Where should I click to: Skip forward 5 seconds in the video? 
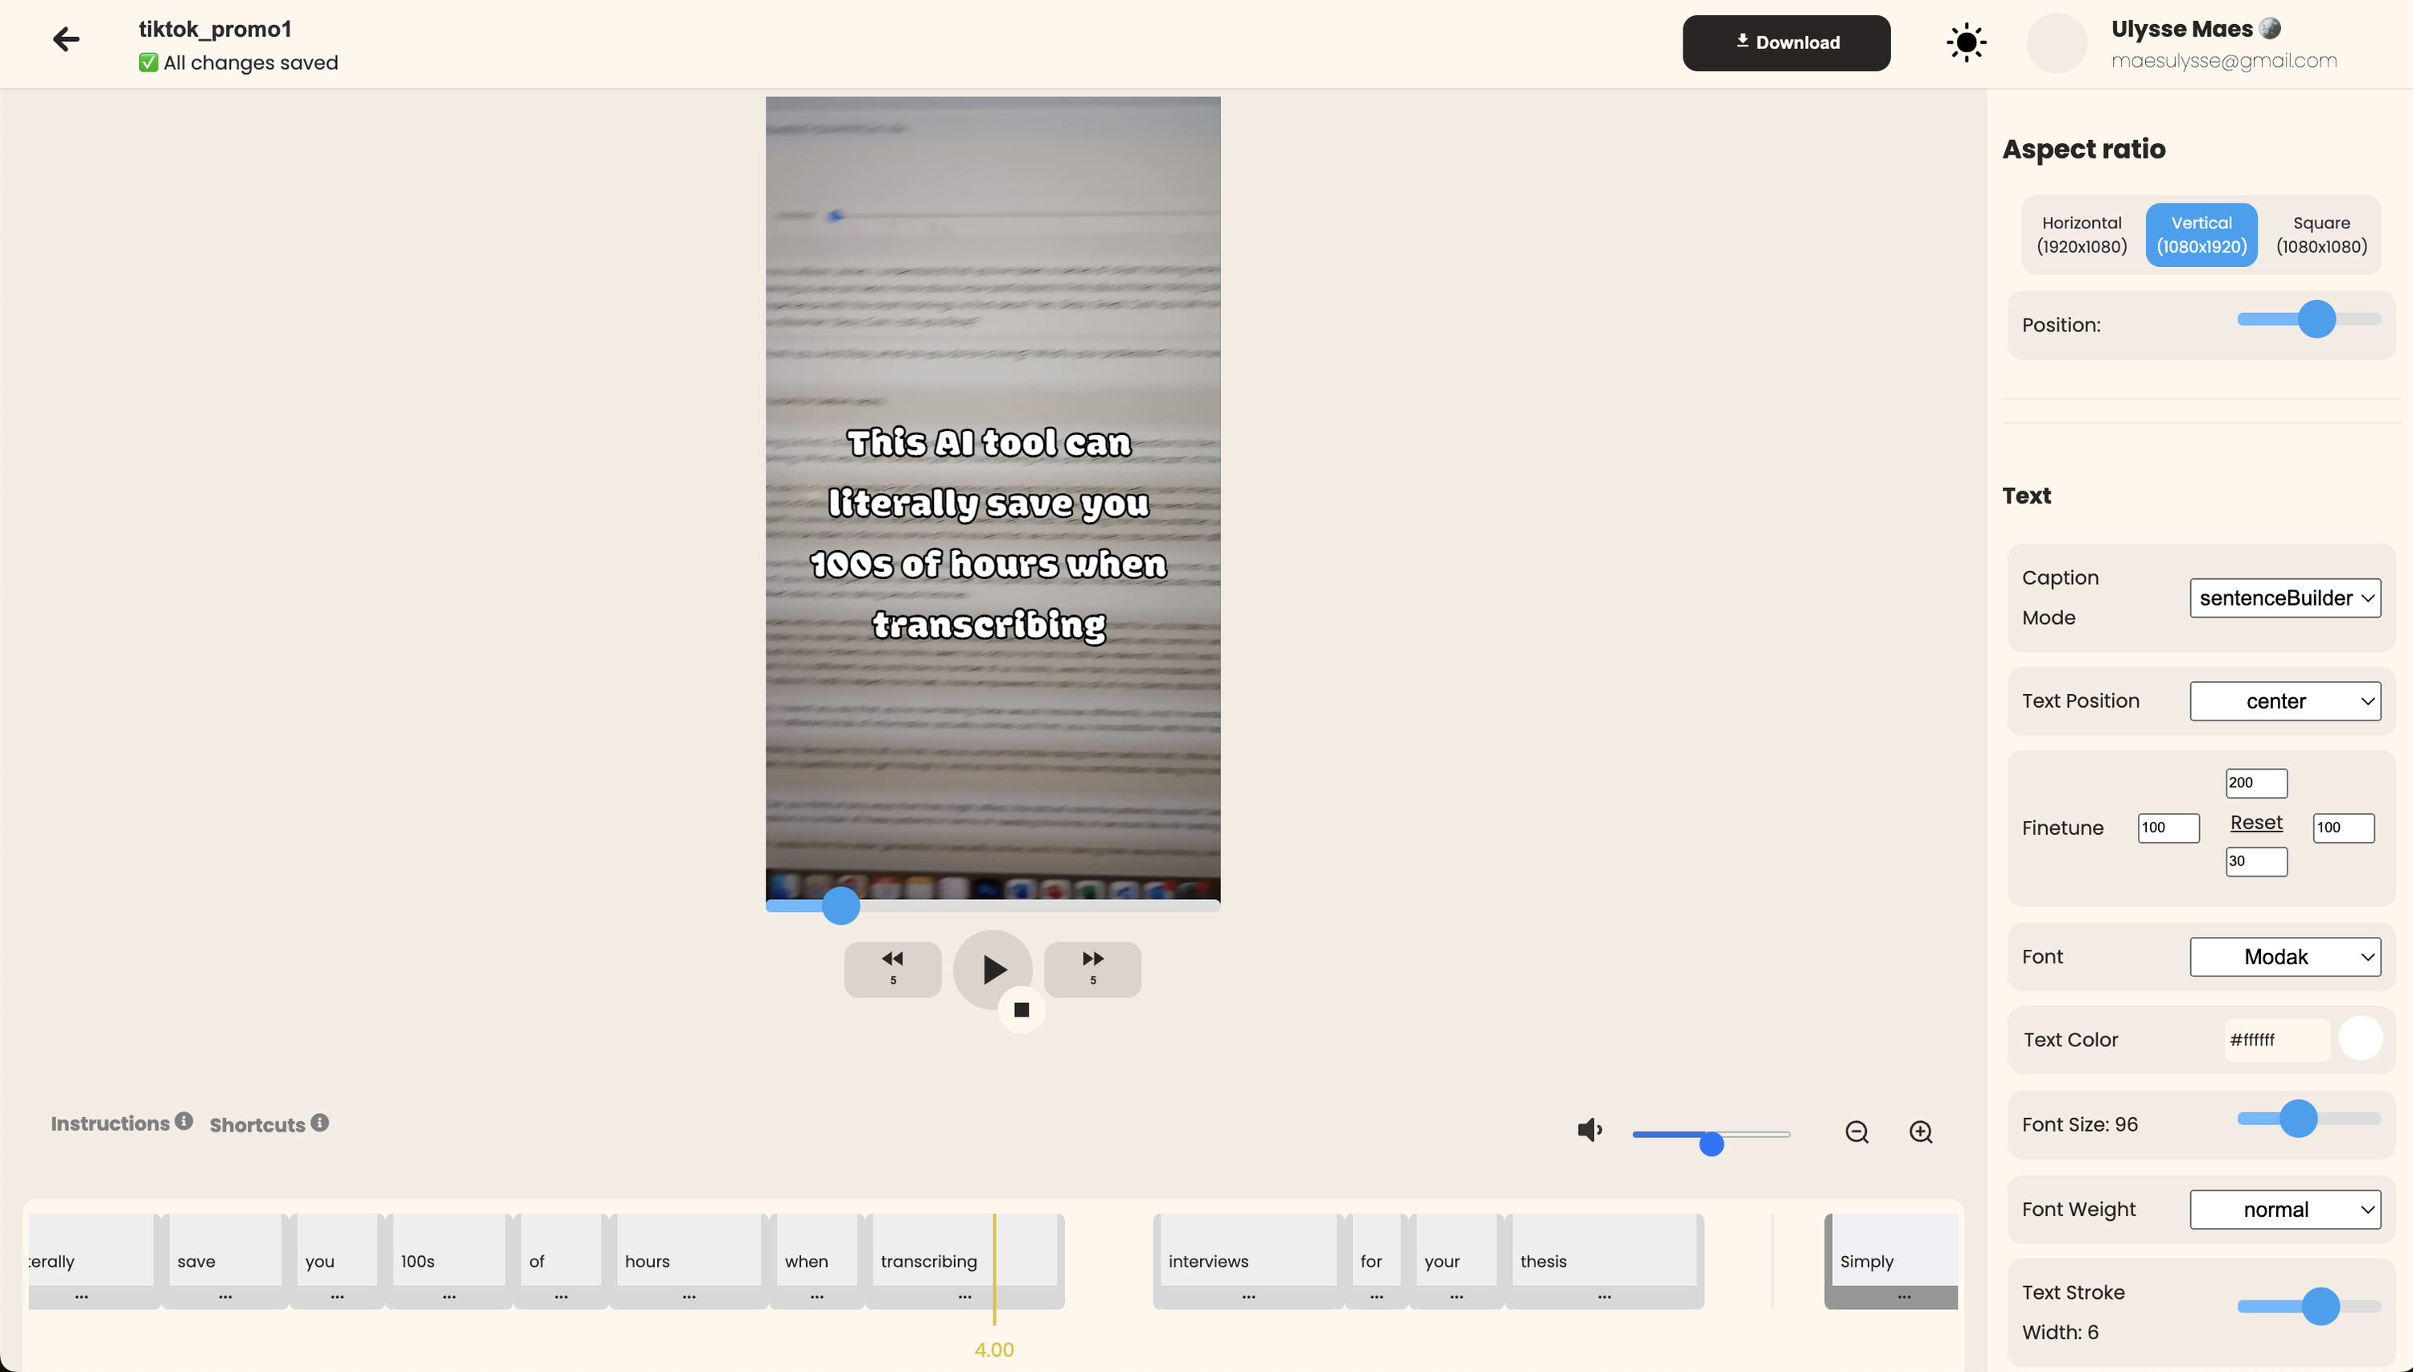(1092, 969)
